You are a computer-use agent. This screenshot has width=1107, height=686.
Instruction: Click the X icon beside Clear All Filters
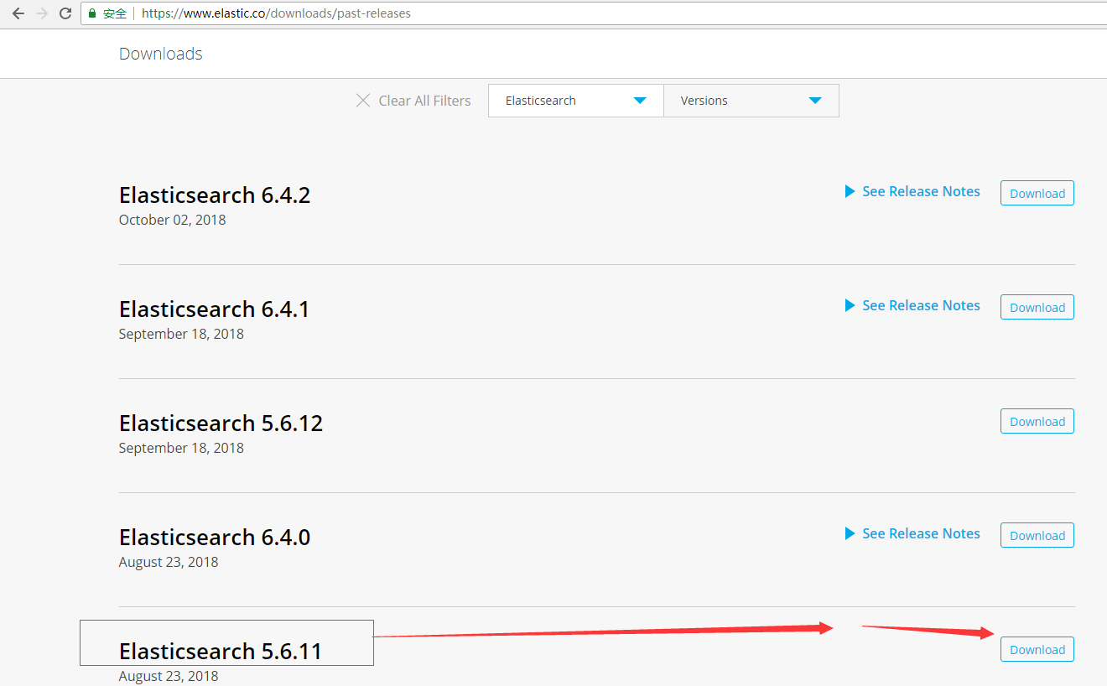363,101
